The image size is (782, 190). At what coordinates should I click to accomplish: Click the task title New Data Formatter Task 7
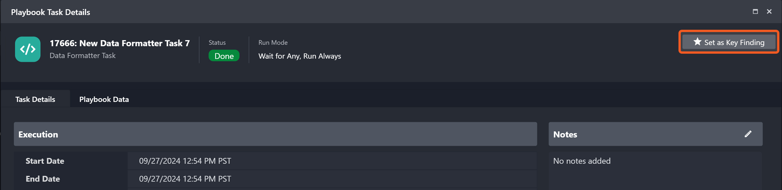tap(120, 43)
